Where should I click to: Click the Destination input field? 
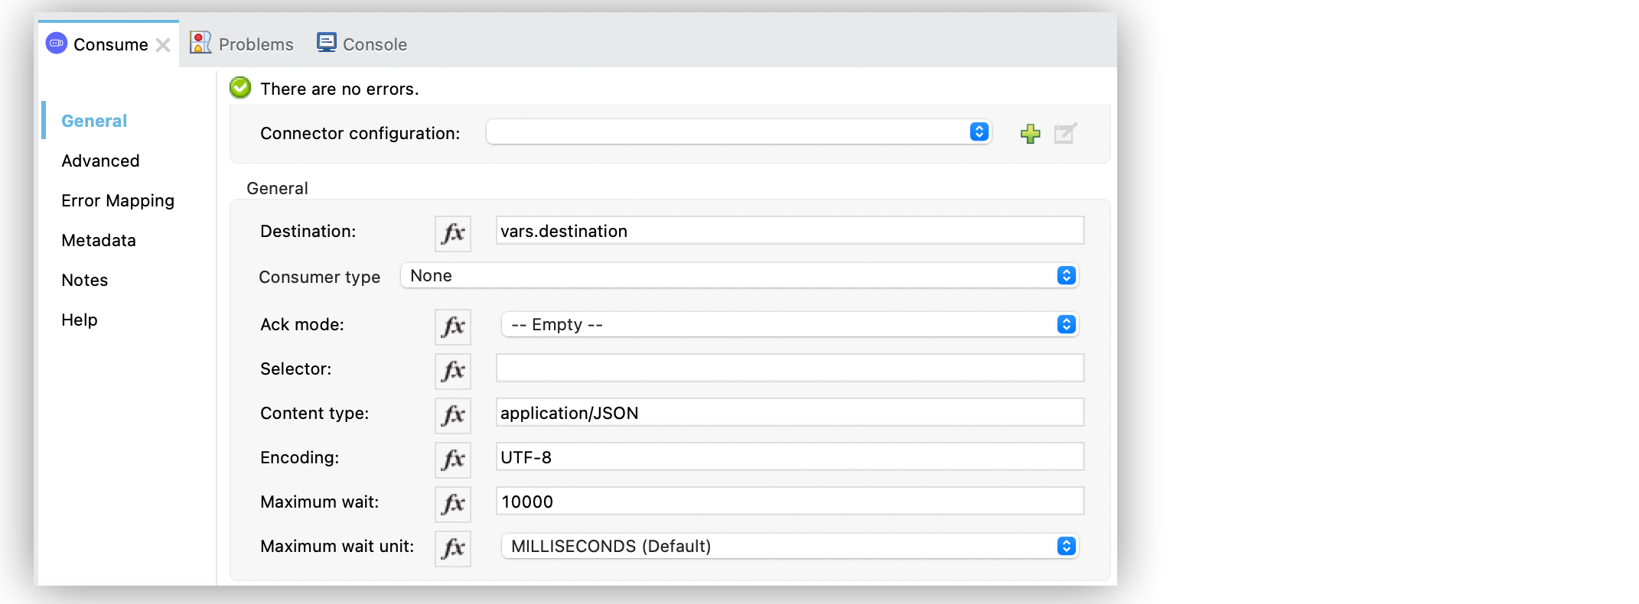(789, 231)
